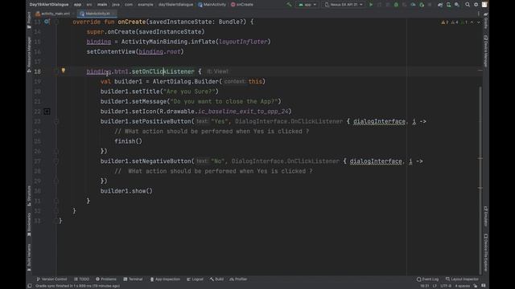Open the SDK Manager toolbar icon

(457, 5)
